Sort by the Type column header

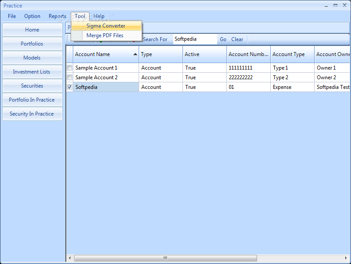point(161,54)
